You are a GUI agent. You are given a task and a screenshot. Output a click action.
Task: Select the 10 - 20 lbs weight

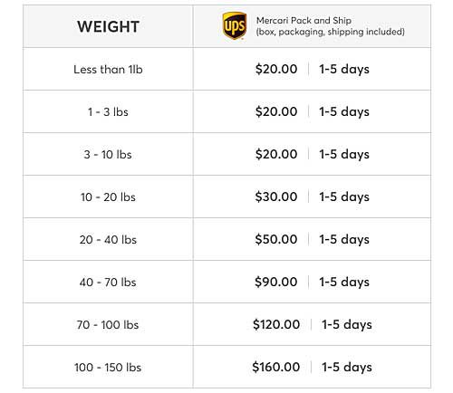(x=108, y=197)
